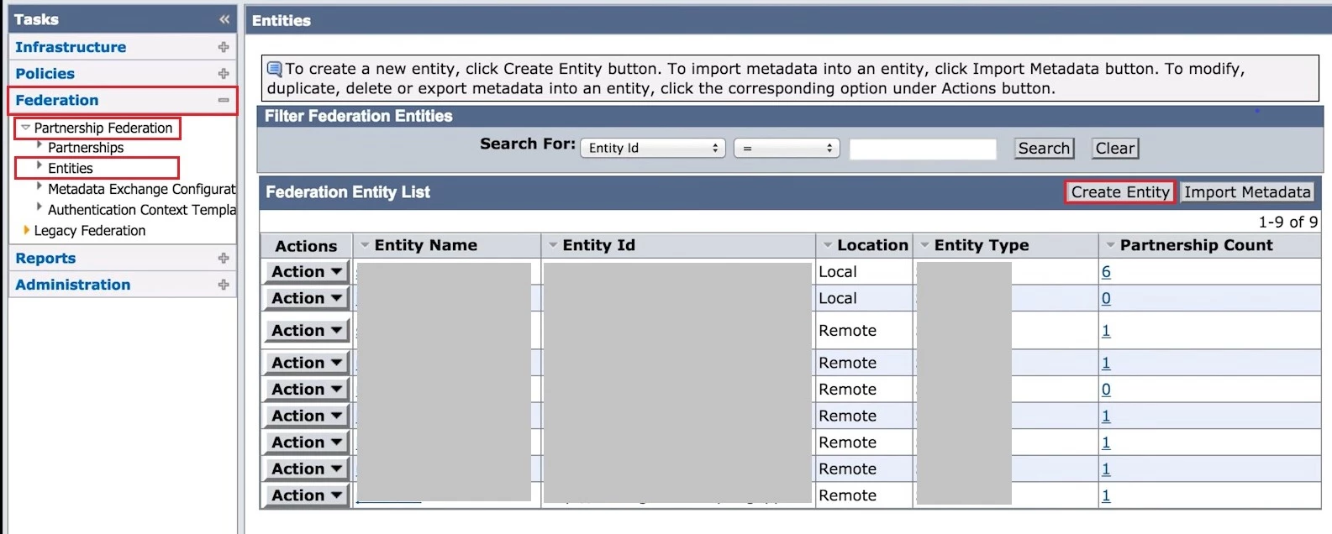Select Entities in the Federation tree
Viewport: 1332px width, 534px height.
(x=71, y=168)
